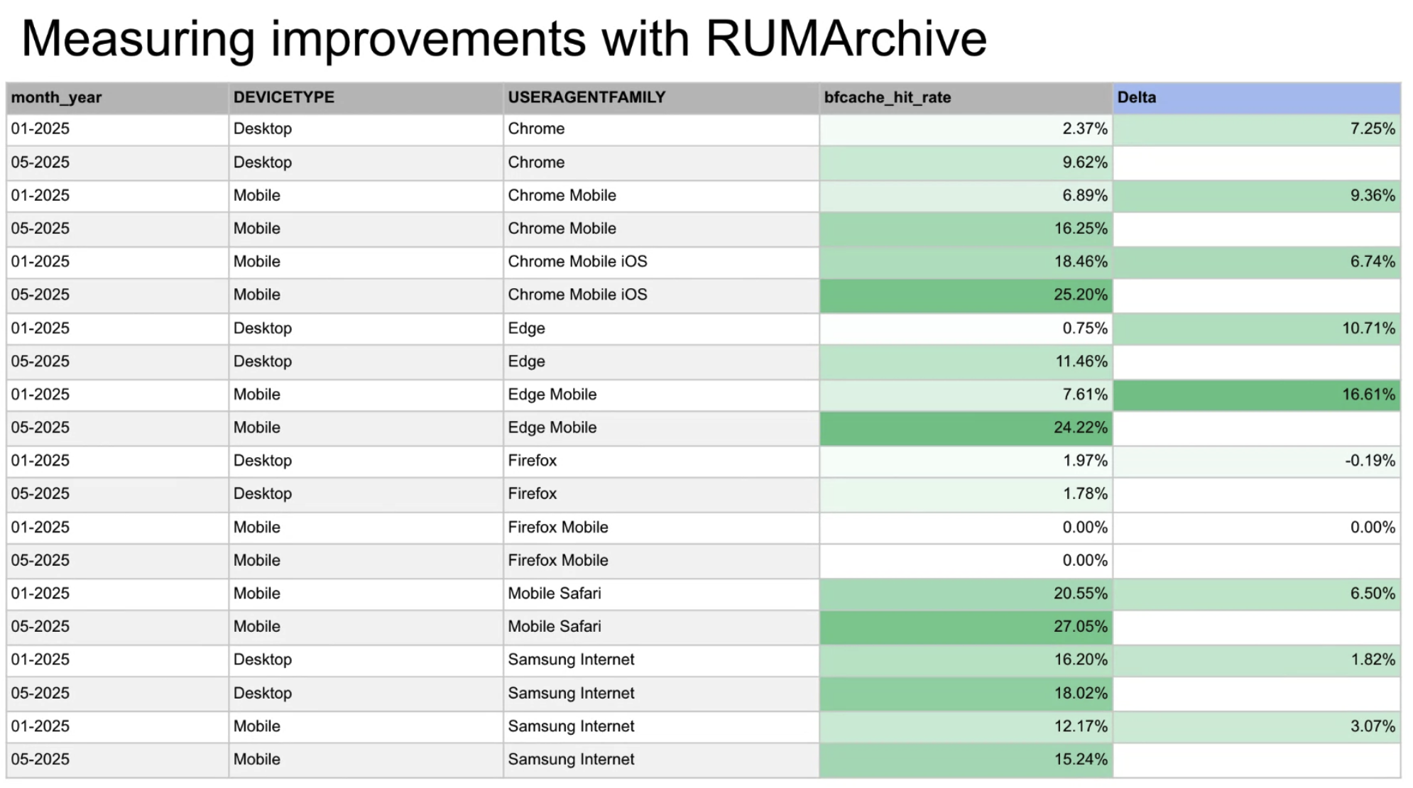1413x788 pixels.
Task: Click 'Edge' in the 01-2025 Desktop row
Action: tap(526, 329)
